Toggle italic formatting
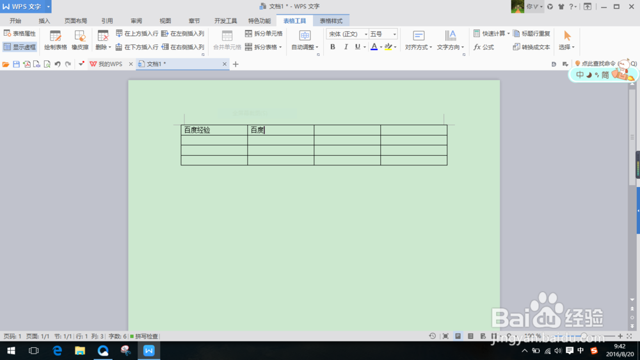Viewport: 640px width, 360px height. pyautogui.click(x=346, y=47)
